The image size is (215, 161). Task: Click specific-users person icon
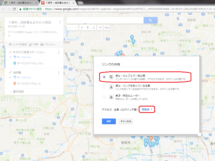click(111, 97)
